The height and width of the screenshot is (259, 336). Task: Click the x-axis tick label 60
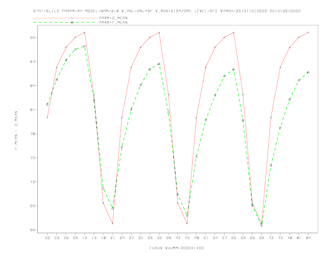[234, 238]
